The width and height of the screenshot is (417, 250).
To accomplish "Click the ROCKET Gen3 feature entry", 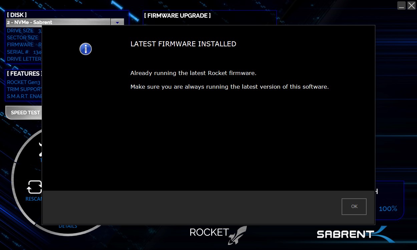I will (24, 82).
